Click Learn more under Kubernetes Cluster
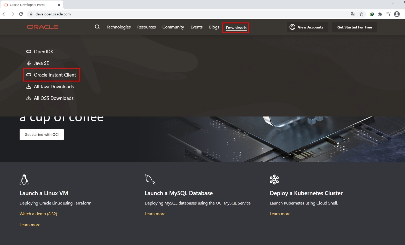The width and height of the screenshot is (405, 245). 280,214
